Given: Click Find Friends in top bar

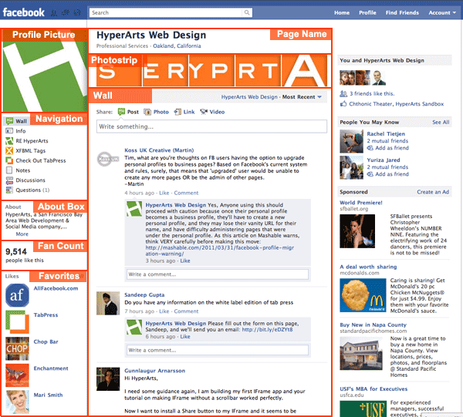Looking at the screenshot, I should 402,12.
